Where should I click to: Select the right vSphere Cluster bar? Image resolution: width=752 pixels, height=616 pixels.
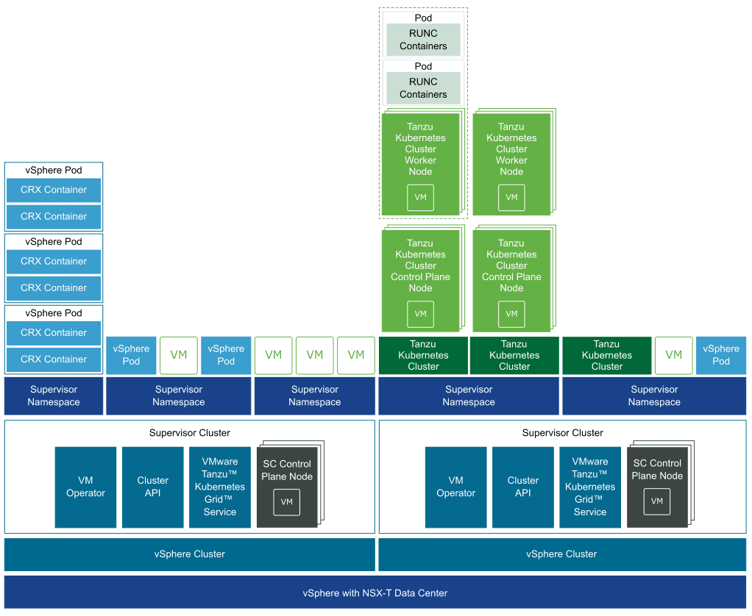[561, 554]
